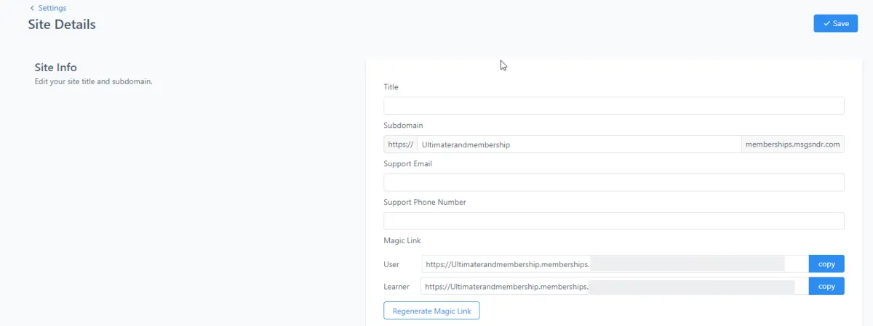
Task: Save the site details
Action: point(835,23)
